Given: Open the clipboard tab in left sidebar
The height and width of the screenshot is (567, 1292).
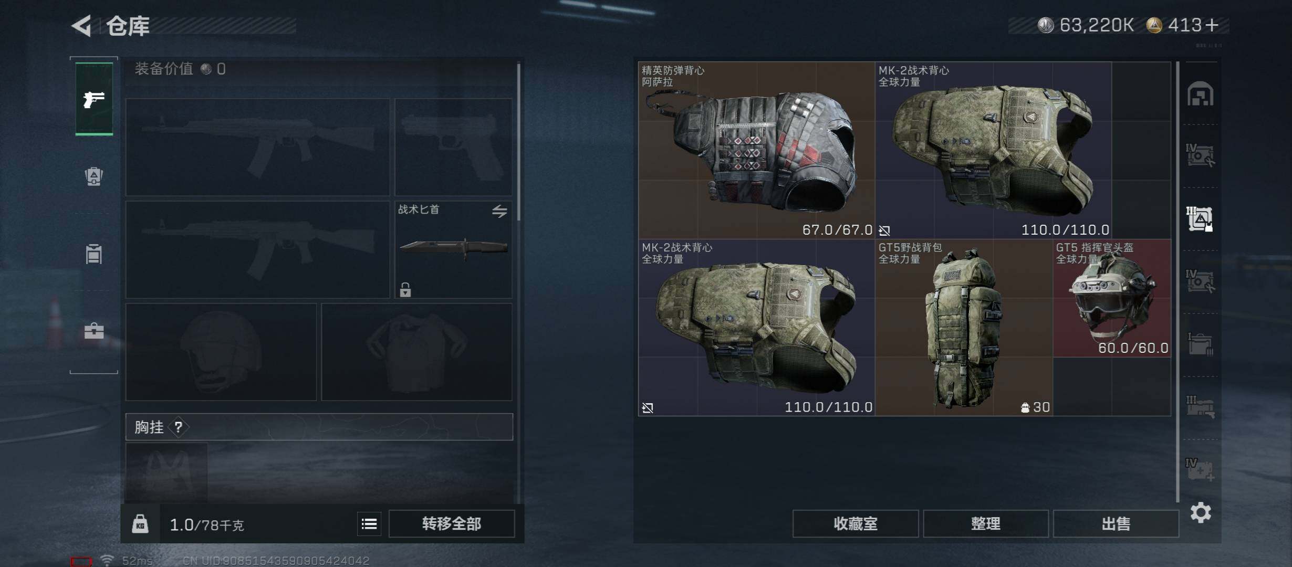Looking at the screenshot, I should tap(94, 254).
